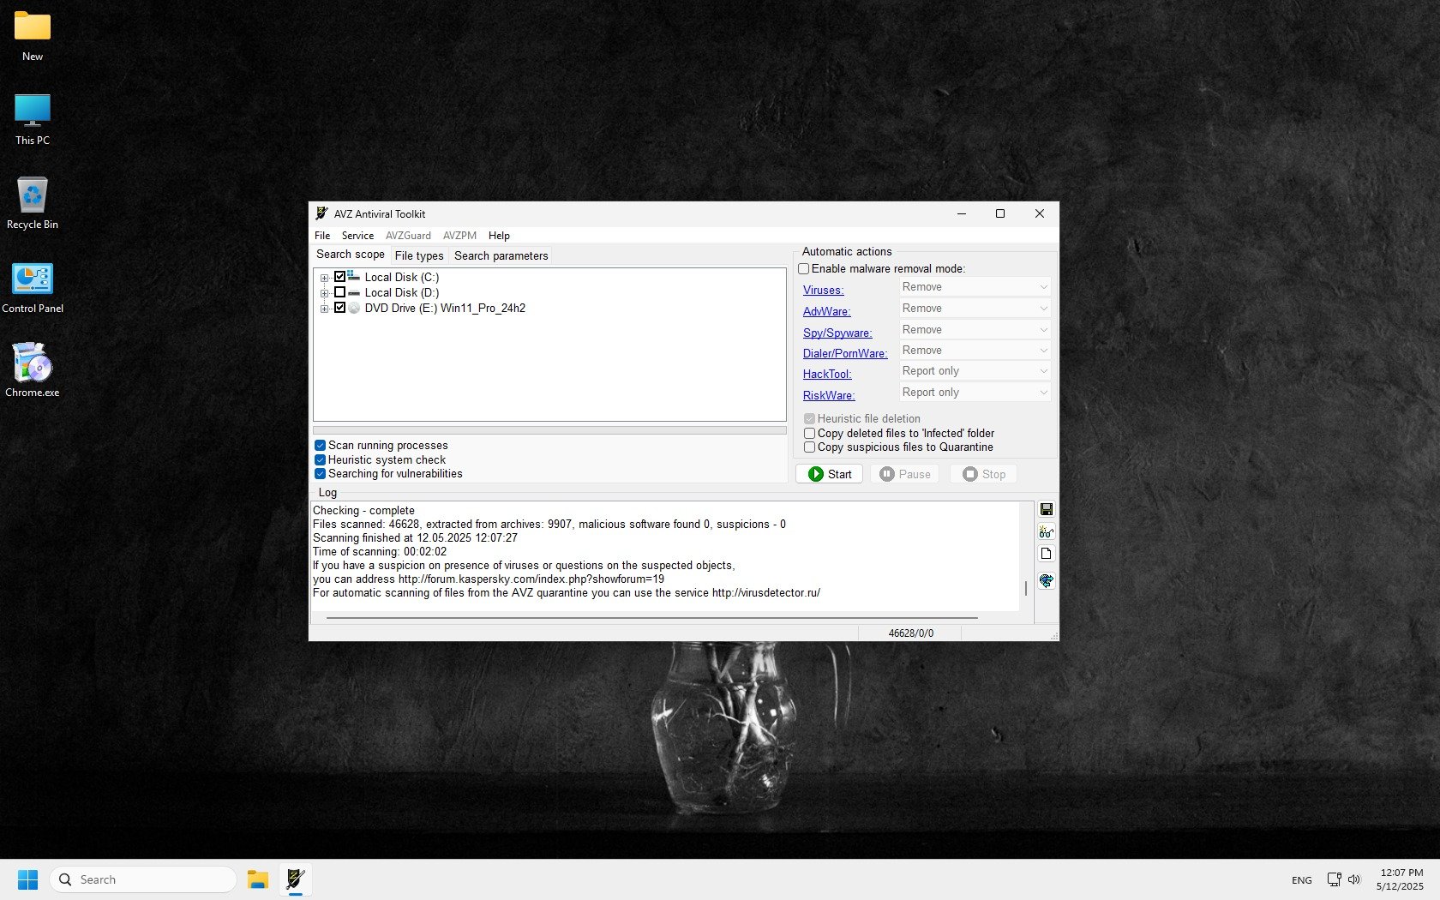Click the Windows taskbar Search box

[143, 879]
